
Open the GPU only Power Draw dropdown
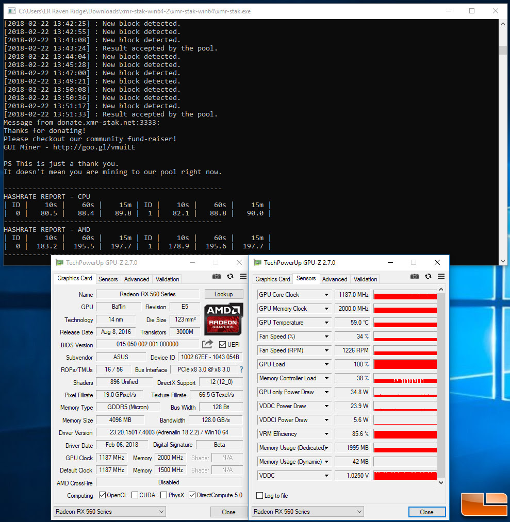[x=327, y=392]
